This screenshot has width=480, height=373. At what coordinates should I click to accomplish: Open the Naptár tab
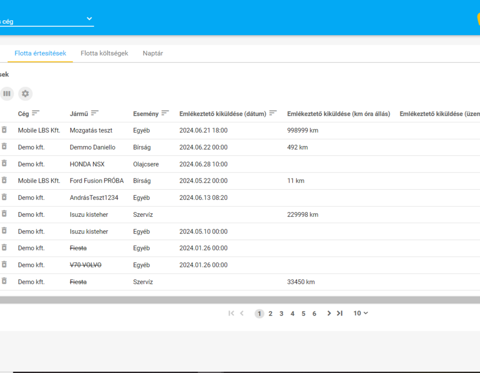[x=153, y=53]
